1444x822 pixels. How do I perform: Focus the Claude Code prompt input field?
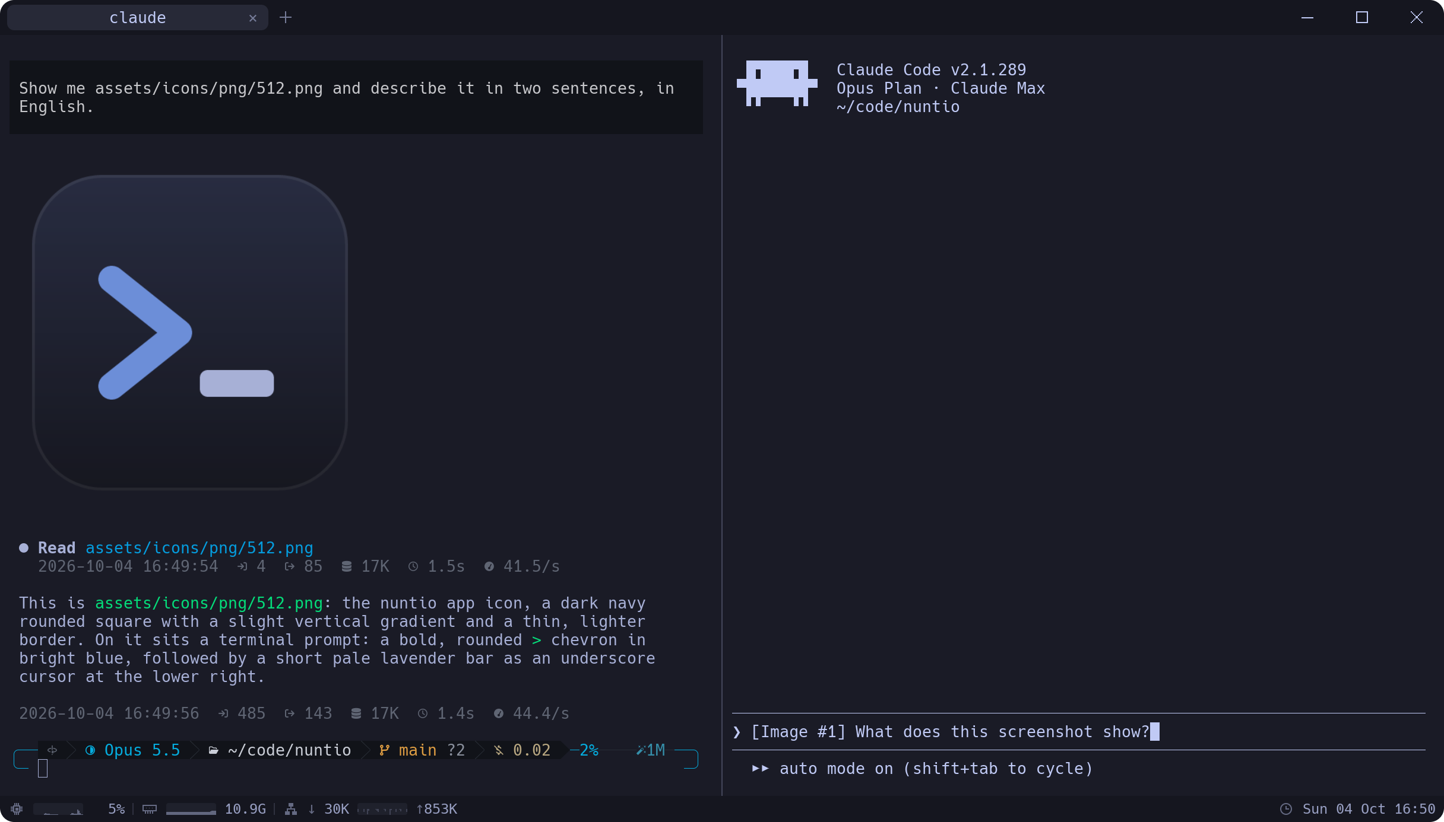[x=1078, y=732]
